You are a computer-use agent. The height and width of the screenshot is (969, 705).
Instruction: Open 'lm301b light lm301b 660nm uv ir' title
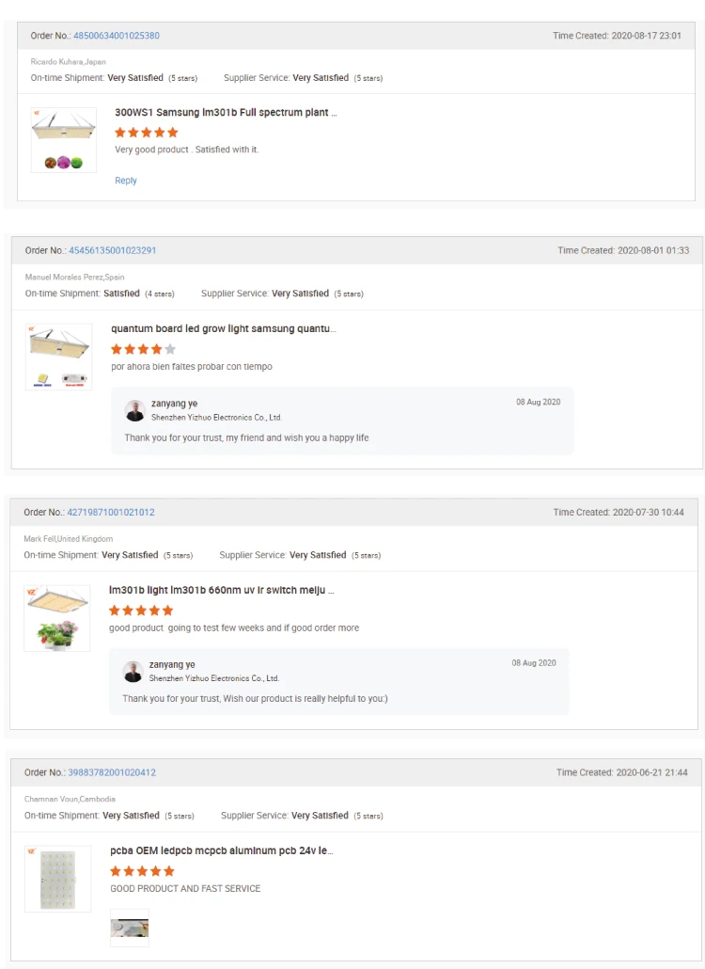221,591
